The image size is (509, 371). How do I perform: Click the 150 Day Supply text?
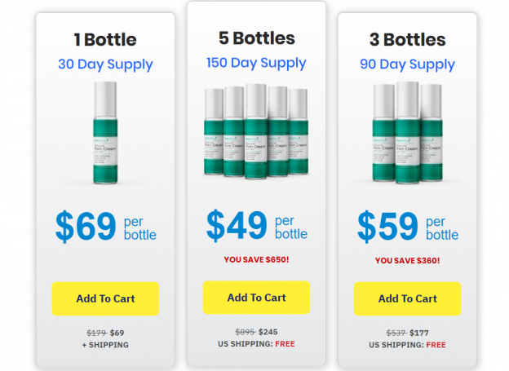tap(256, 64)
